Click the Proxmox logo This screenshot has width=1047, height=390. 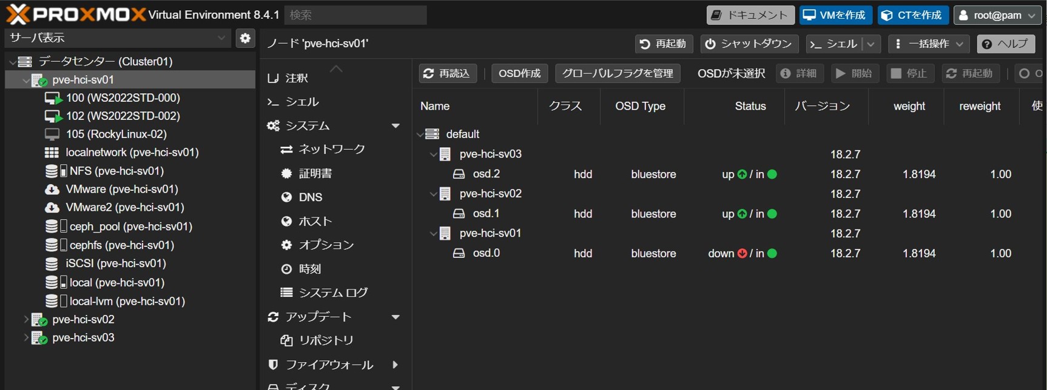[x=76, y=14]
